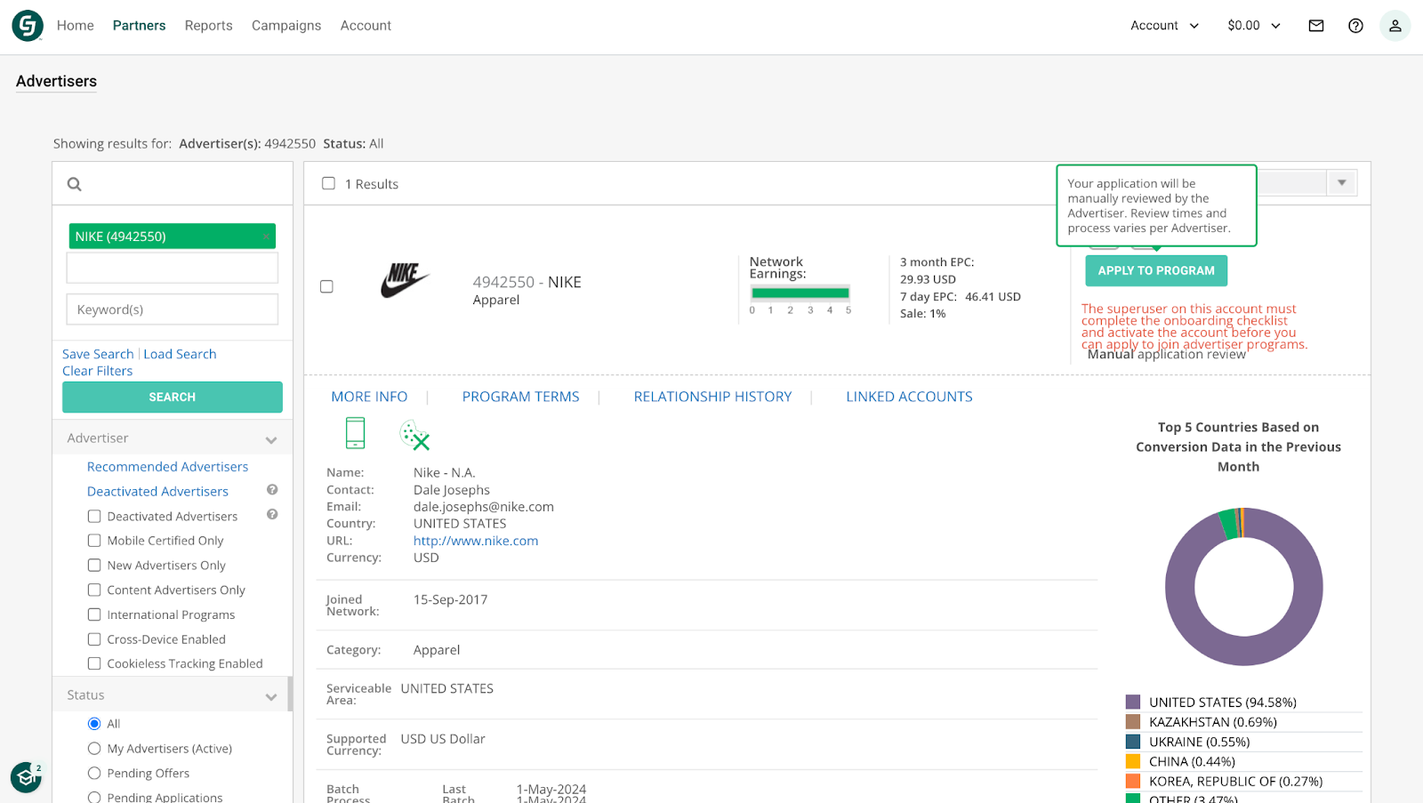This screenshot has width=1423, height=803.
Task: Click the Nike swoosh logo
Action: (405, 280)
